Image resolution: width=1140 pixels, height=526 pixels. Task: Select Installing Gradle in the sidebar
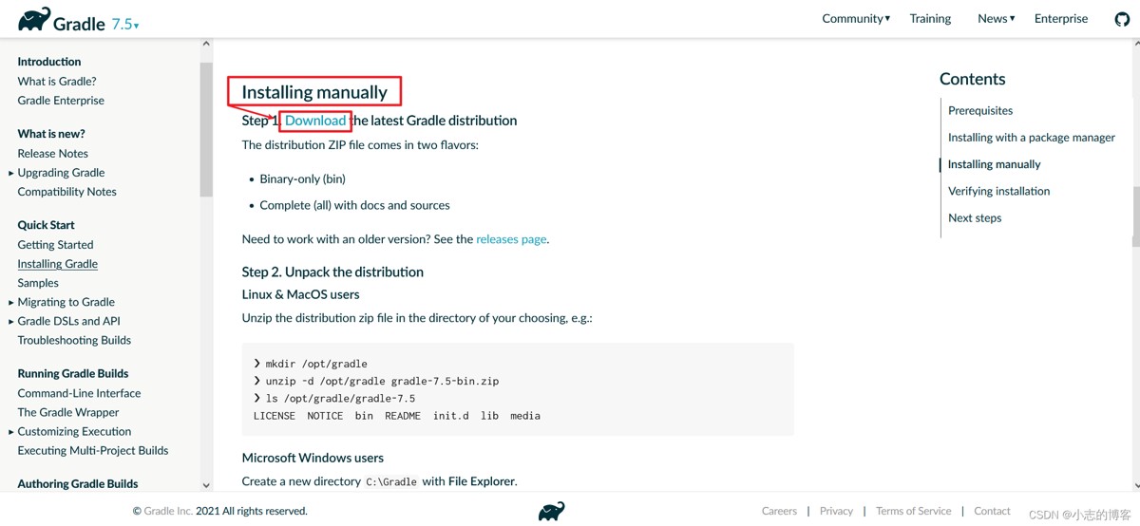pyautogui.click(x=57, y=264)
